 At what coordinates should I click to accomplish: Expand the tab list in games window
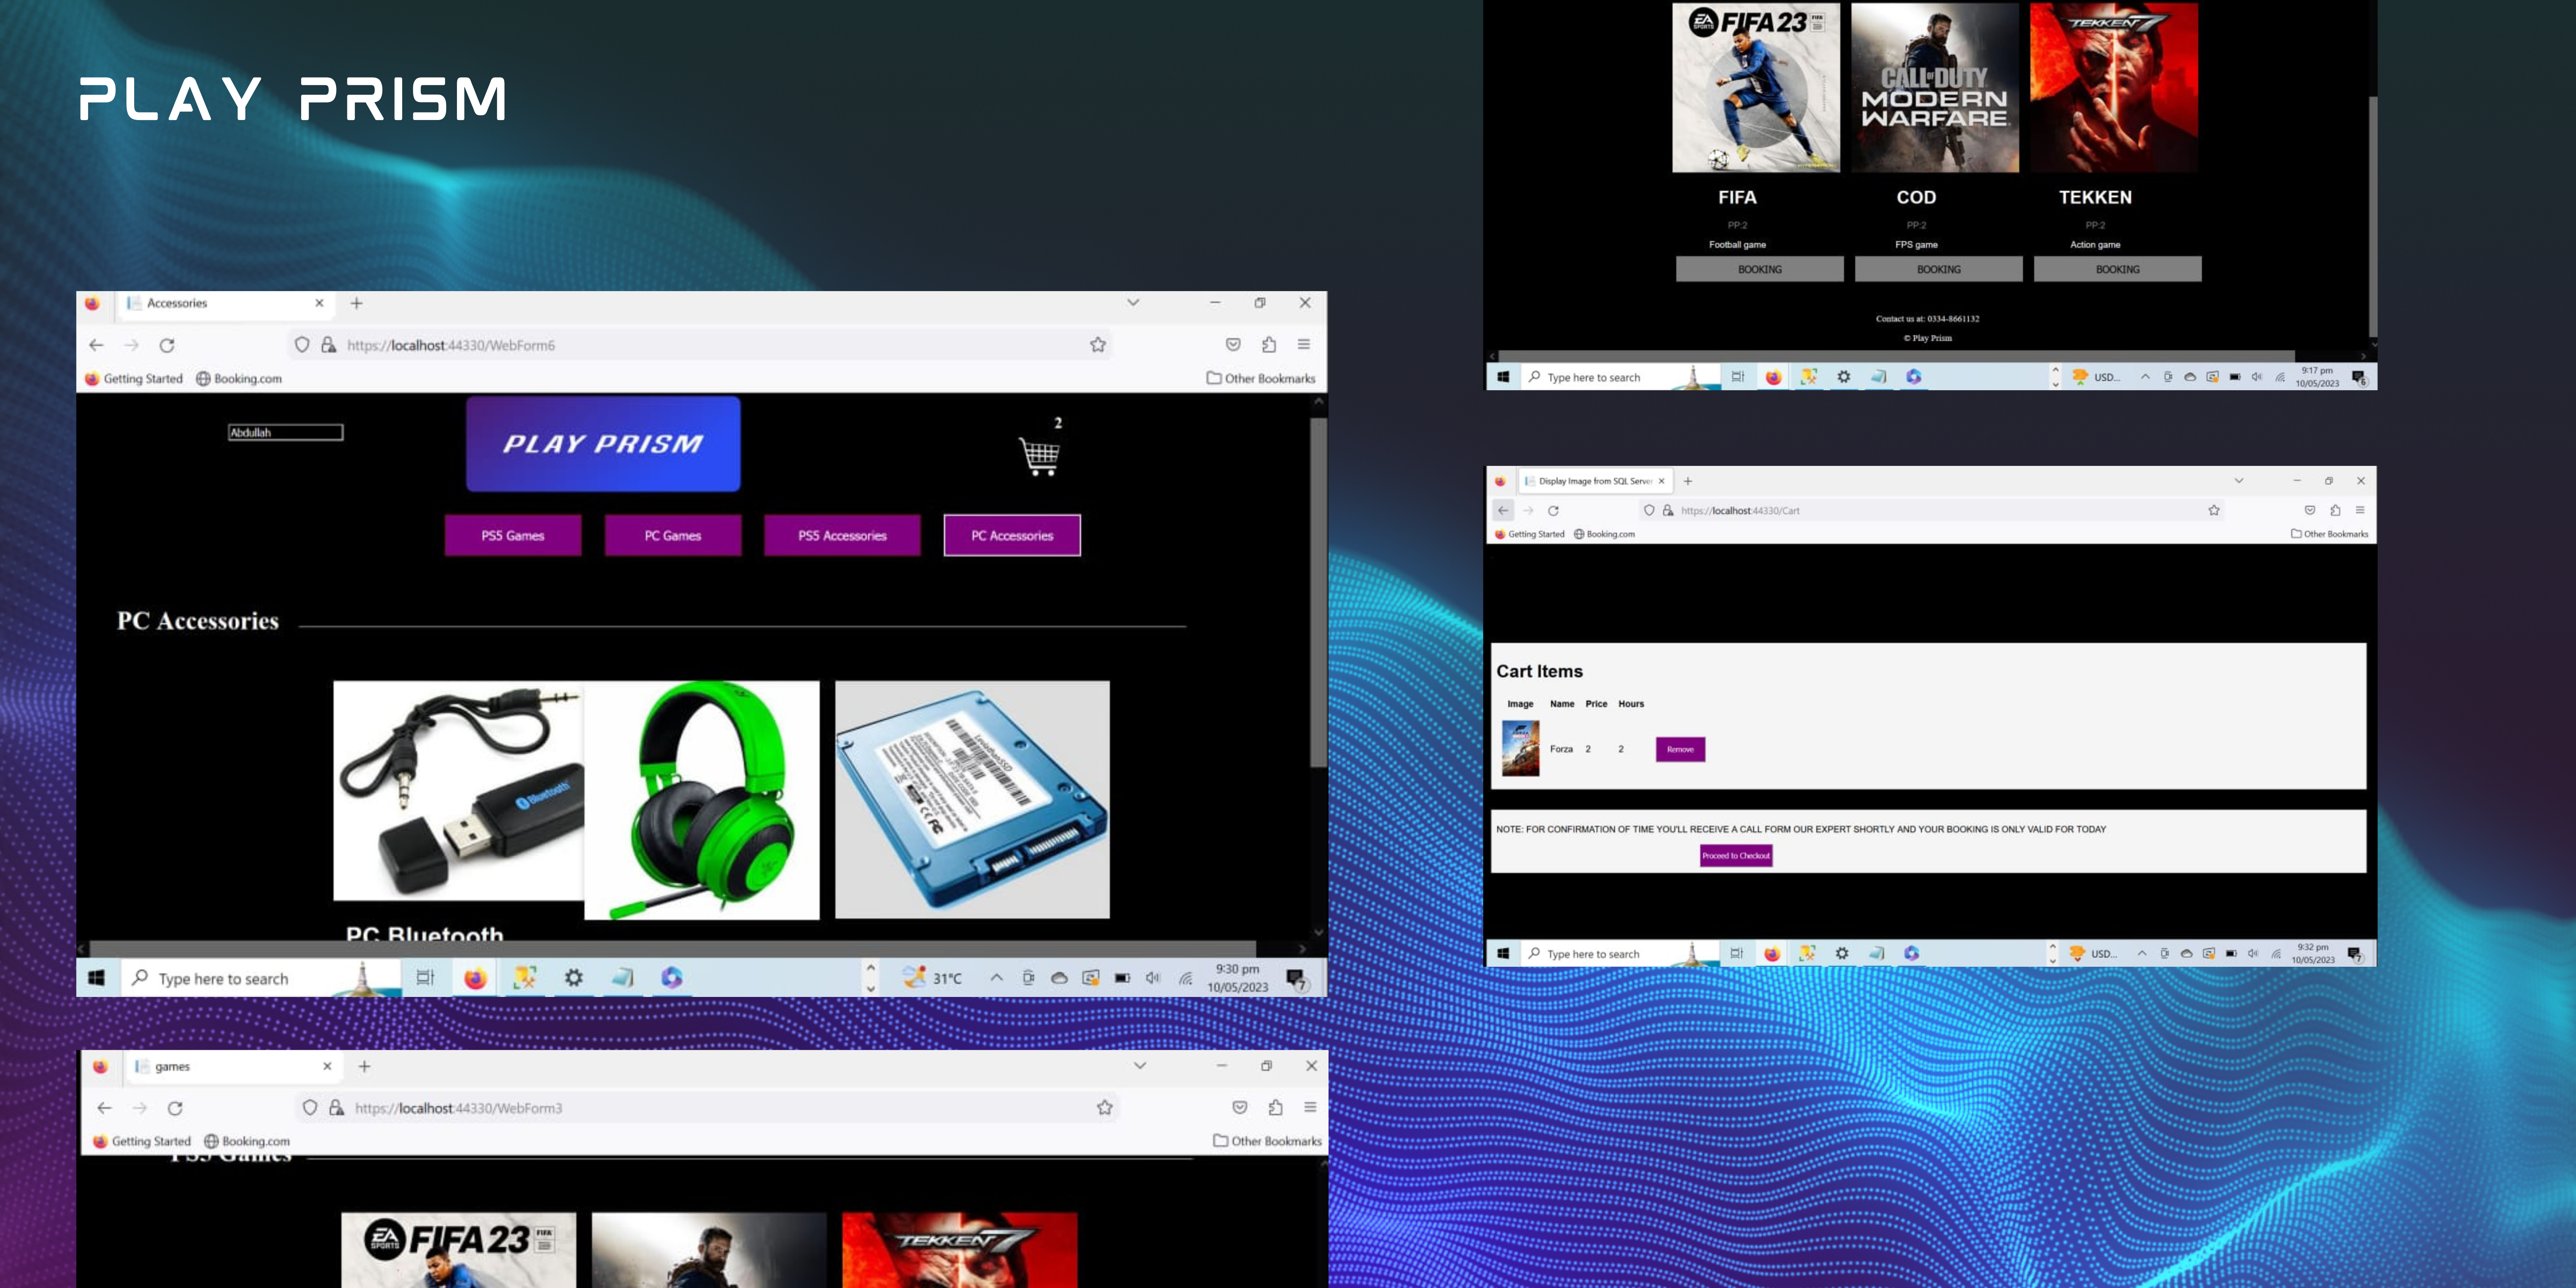click(x=1140, y=1066)
